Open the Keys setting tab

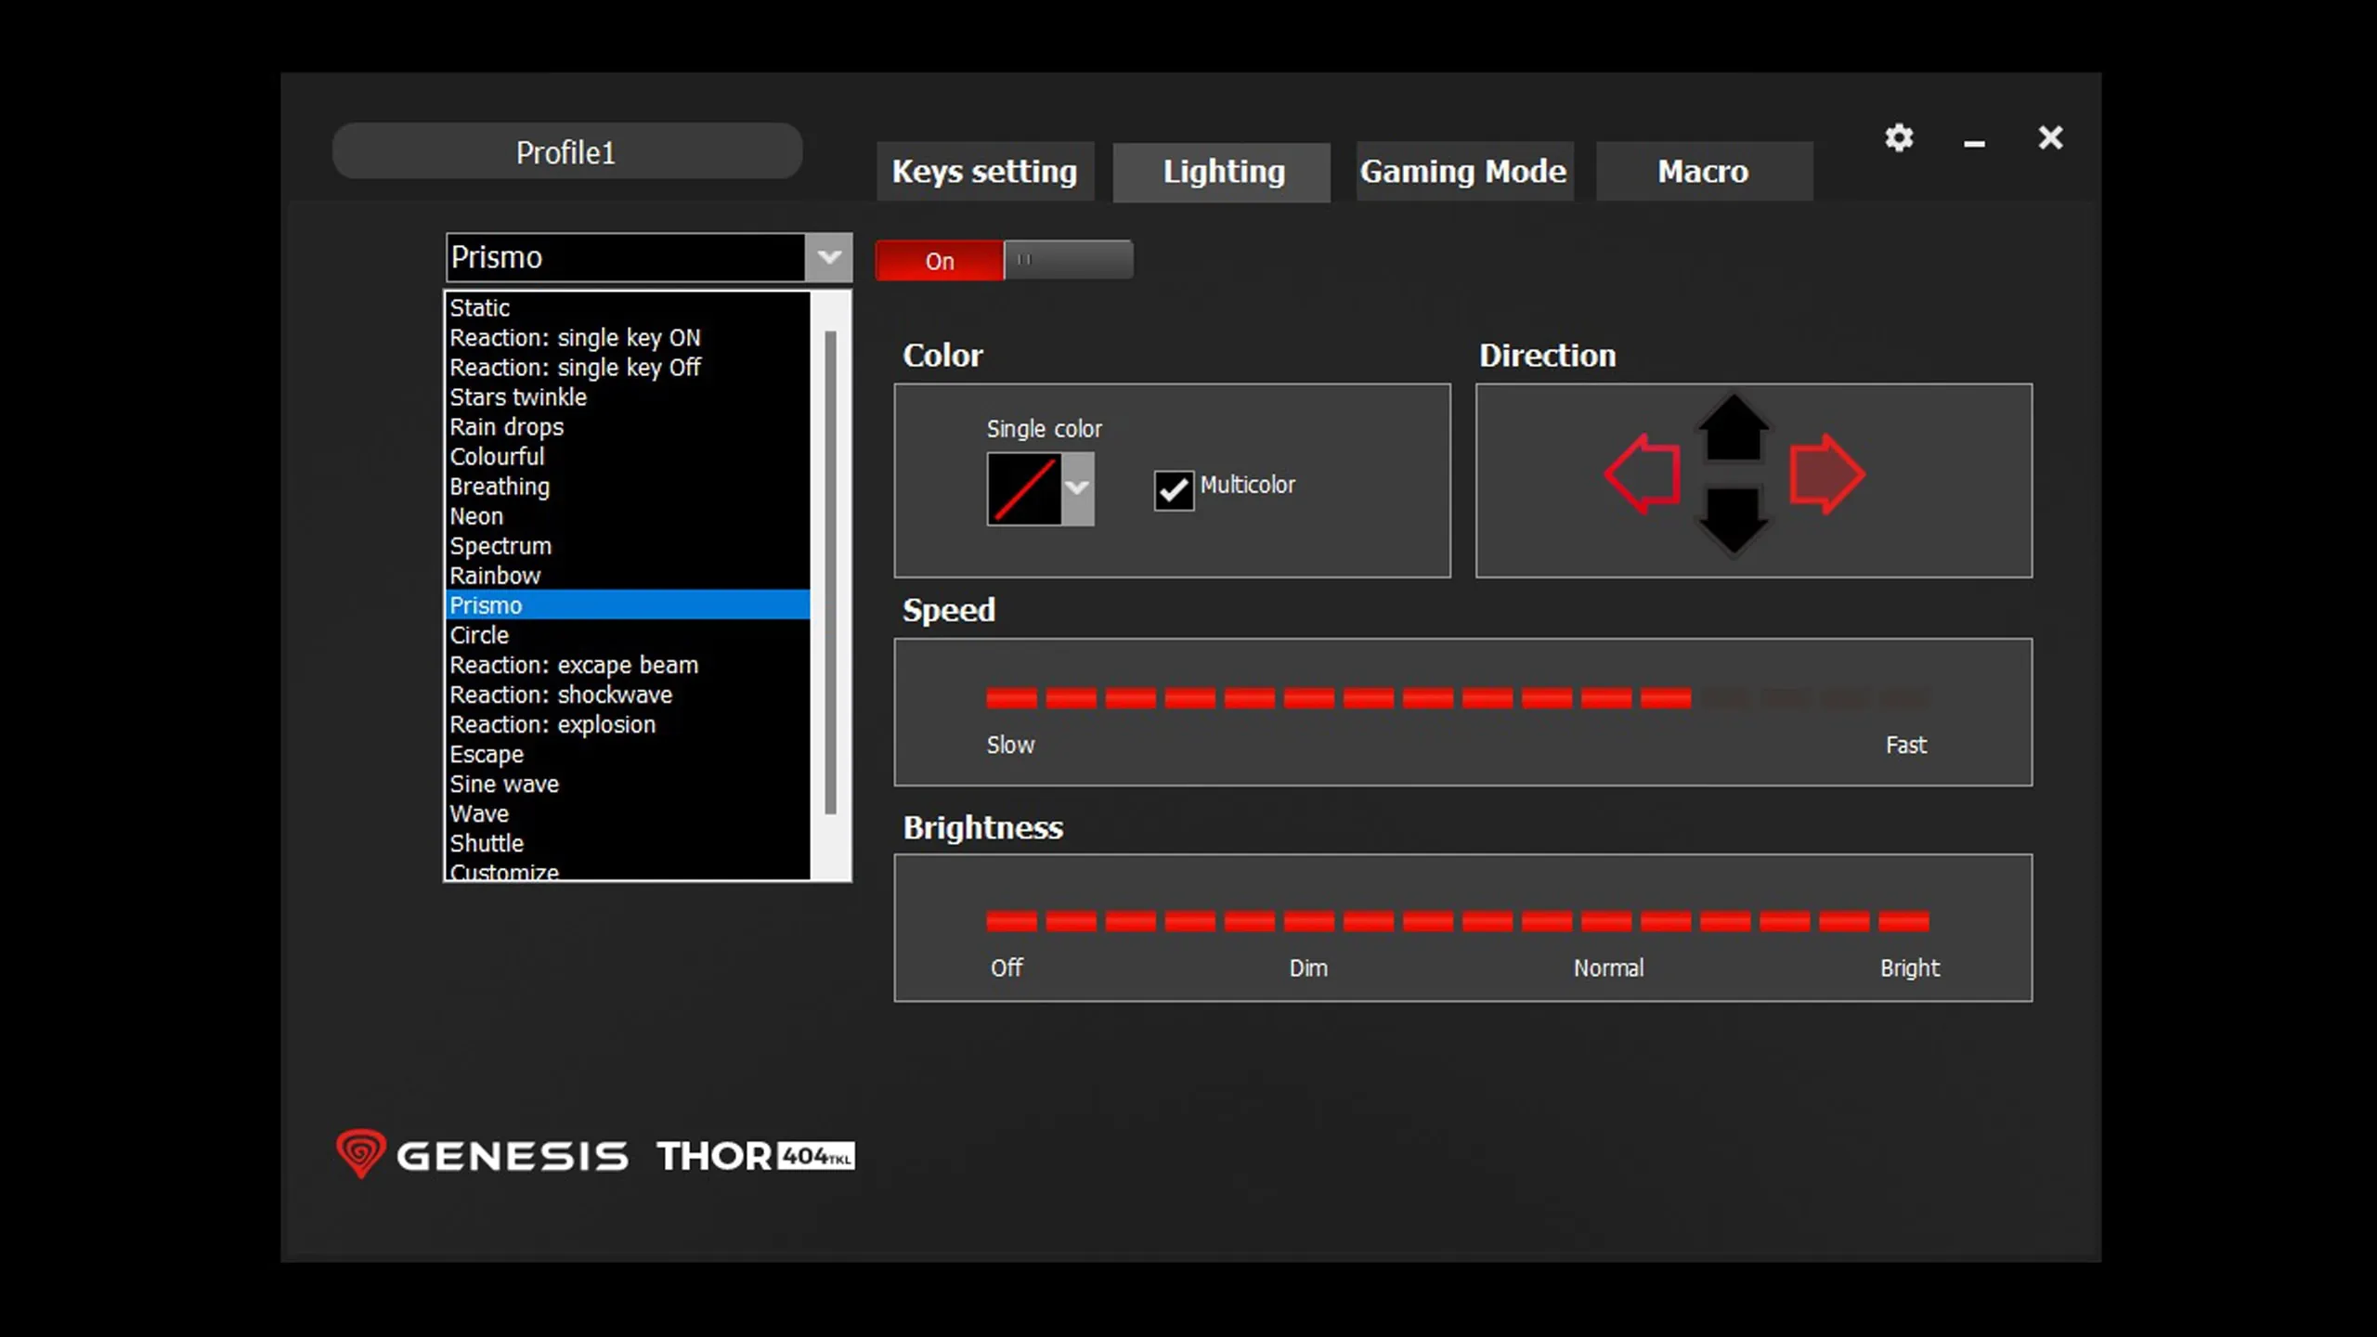(x=985, y=172)
